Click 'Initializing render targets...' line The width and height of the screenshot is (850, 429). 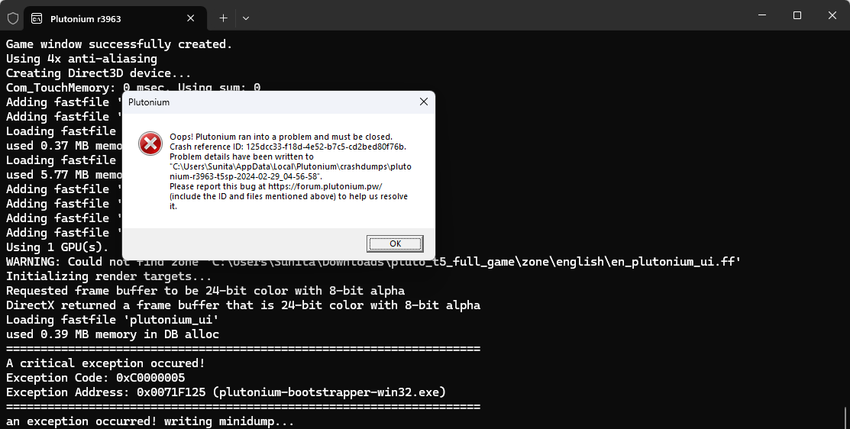109,276
